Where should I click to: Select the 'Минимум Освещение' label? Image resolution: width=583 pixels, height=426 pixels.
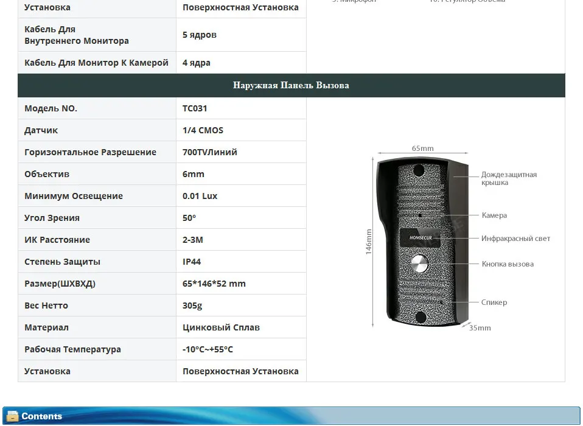point(74,197)
